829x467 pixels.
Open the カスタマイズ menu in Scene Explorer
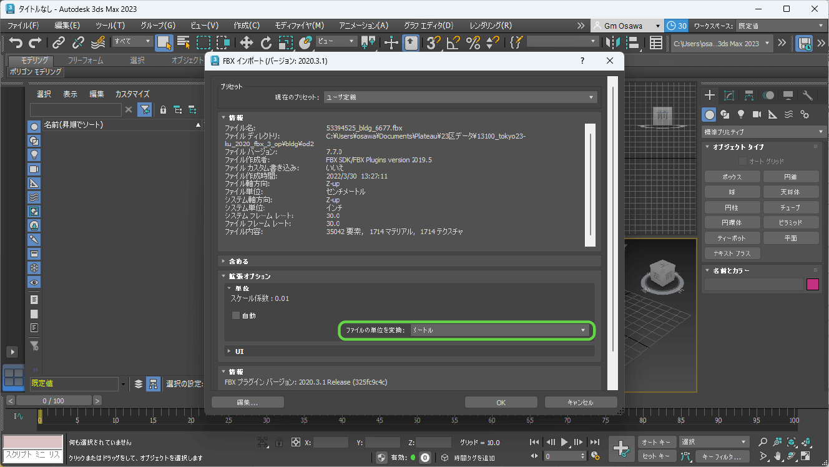(132, 94)
